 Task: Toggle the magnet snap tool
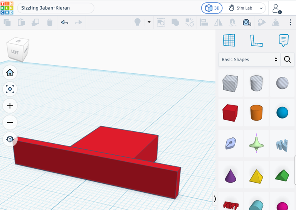pos(232,22)
